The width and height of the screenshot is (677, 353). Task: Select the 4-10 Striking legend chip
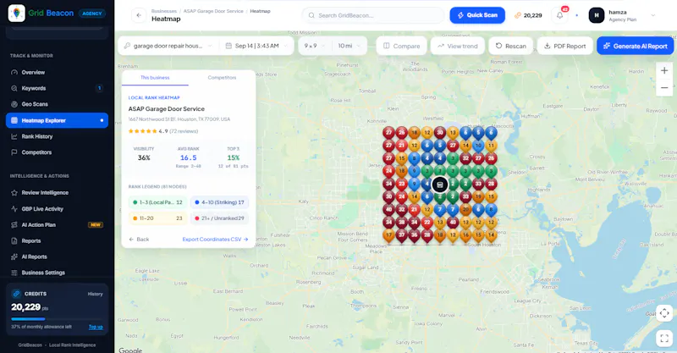(x=219, y=202)
